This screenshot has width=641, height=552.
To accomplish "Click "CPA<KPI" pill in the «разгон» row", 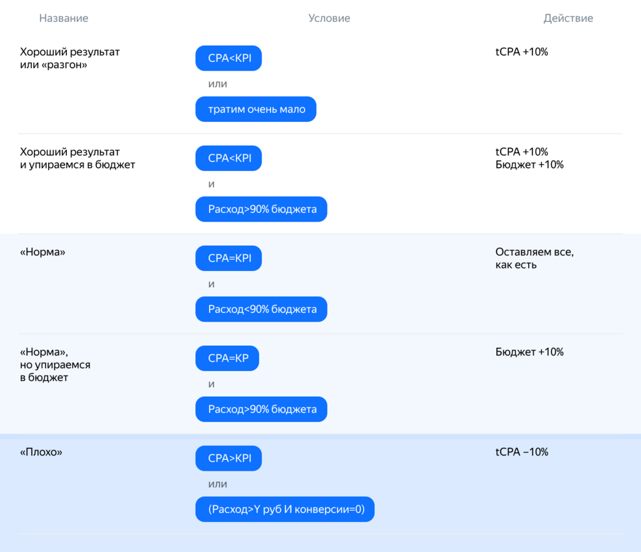I will pos(228,58).
